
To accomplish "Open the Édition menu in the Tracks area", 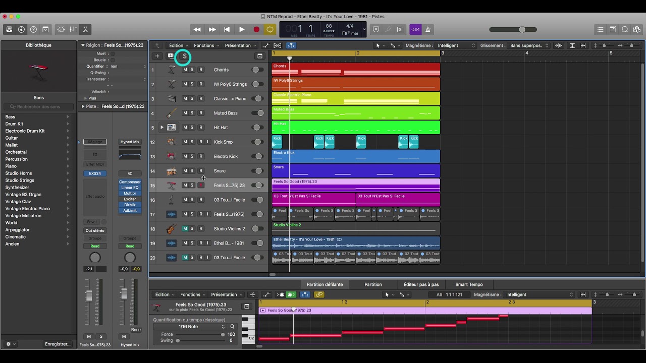I will [179, 45].
